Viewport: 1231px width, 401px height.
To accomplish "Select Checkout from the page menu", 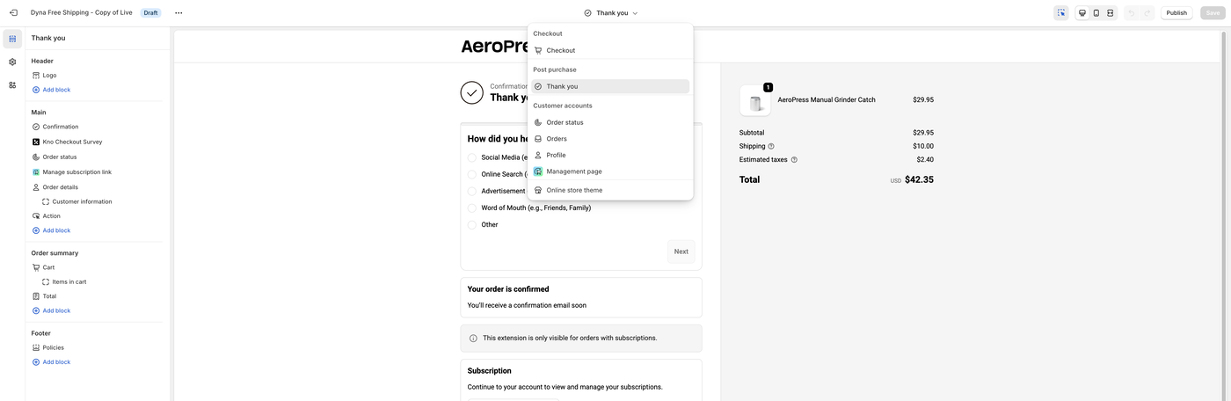I will pyautogui.click(x=561, y=50).
